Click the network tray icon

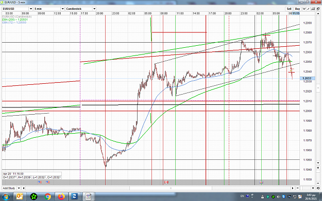295,197
